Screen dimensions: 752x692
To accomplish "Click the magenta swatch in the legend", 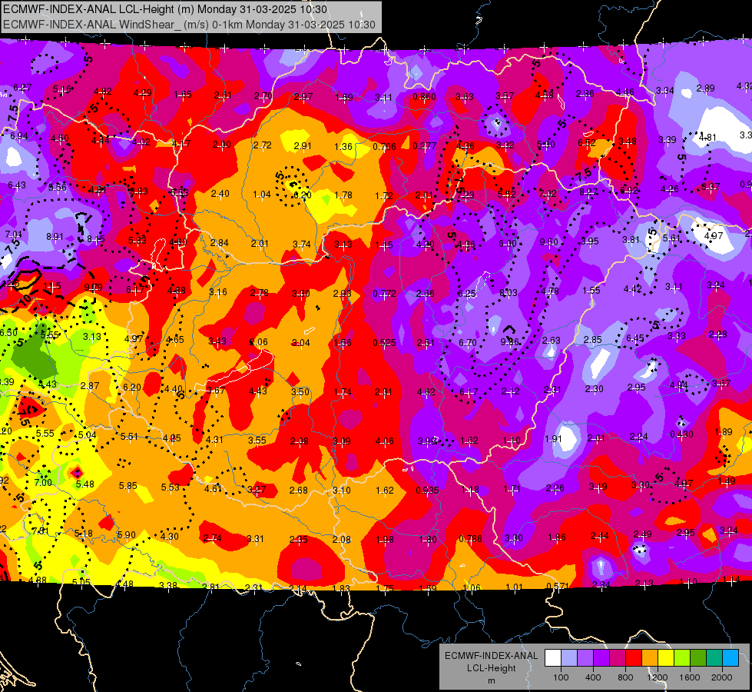I will [x=618, y=658].
